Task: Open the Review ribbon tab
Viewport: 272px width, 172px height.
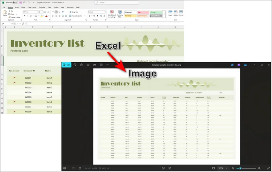Action: pyautogui.click(x=56, y=7)
